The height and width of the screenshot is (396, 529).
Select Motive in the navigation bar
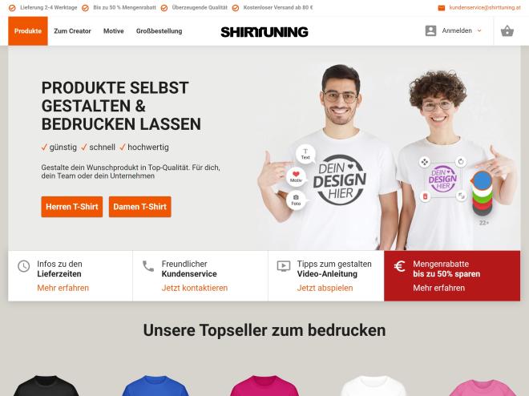[x=114, y=31]
